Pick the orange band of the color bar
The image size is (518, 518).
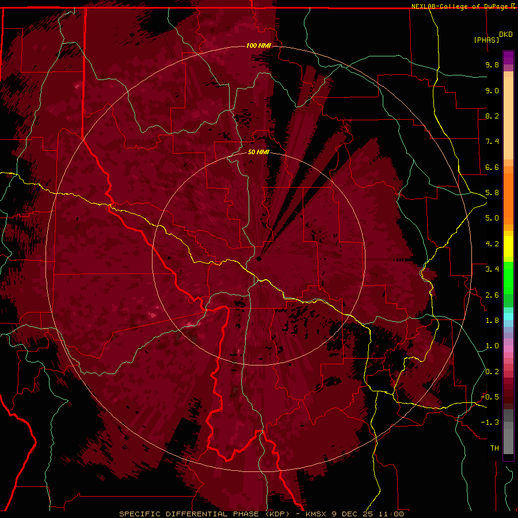(508, 198)
